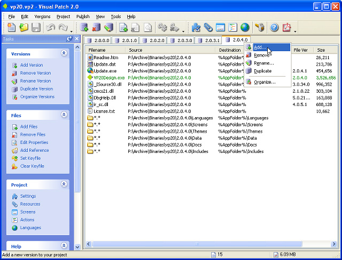
Task: Switch to the 2.0.3.0 version tab
Action: 181,40
